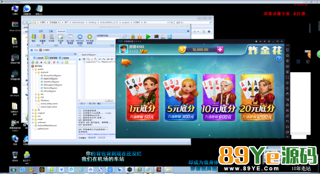Open the method declaration tool icon
The image size is (320, 174).
click(x=60, y=37)
